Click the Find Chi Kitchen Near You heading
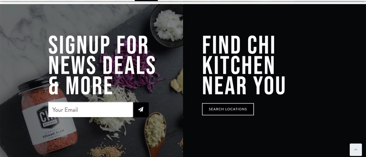Viewport: 366px width, 157px height. pos(244,65)
